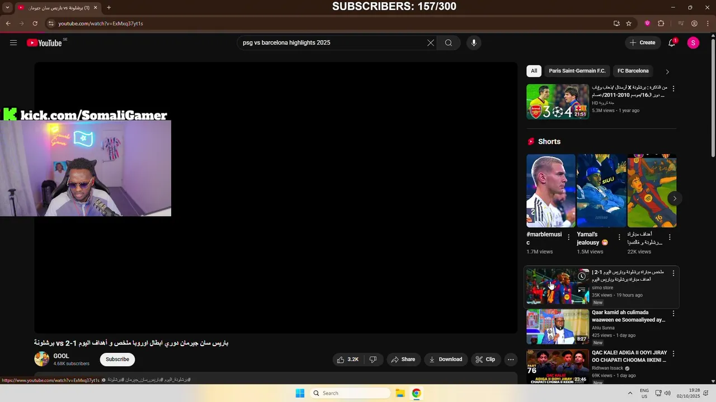
Task: Open options for #marblemusic short
Action: (569, 237)
